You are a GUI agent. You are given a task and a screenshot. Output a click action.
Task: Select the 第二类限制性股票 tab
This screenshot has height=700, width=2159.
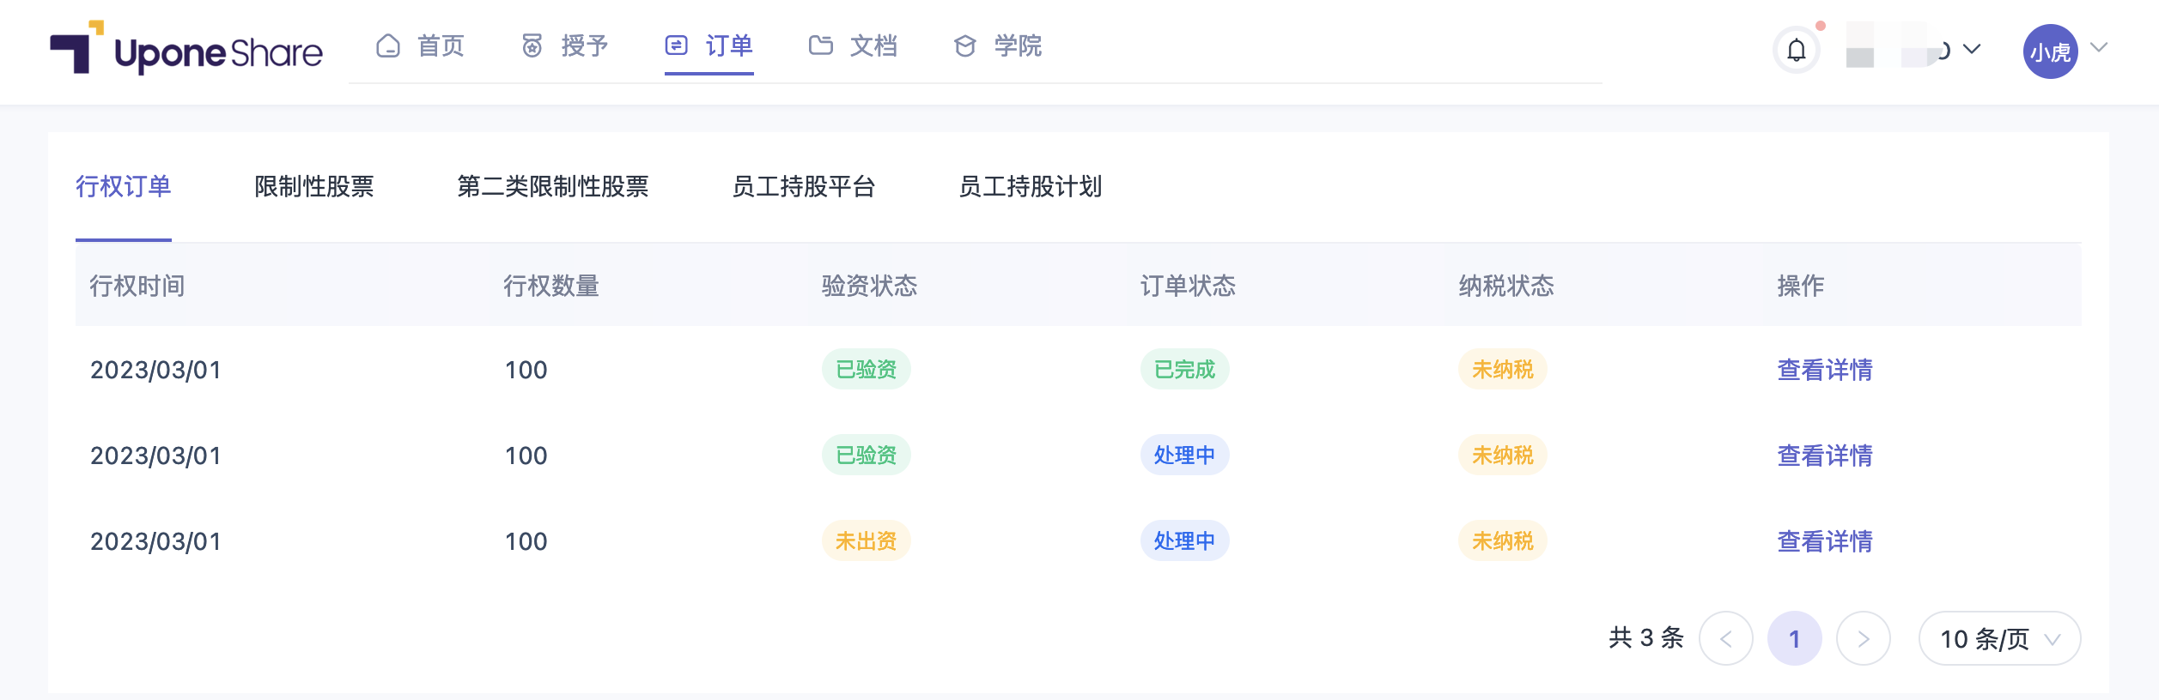553,186
